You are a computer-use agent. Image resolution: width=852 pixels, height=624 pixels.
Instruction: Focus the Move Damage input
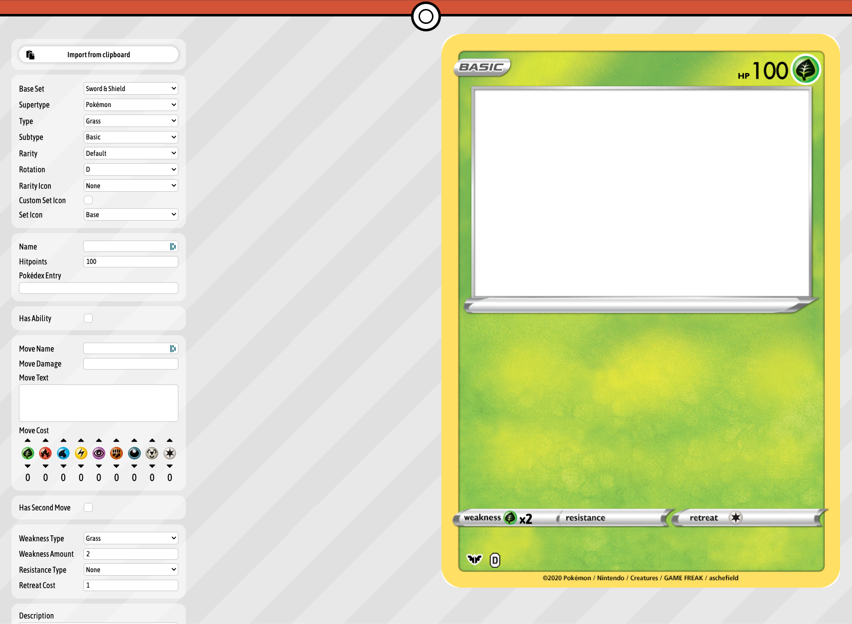tap(131, 364)
